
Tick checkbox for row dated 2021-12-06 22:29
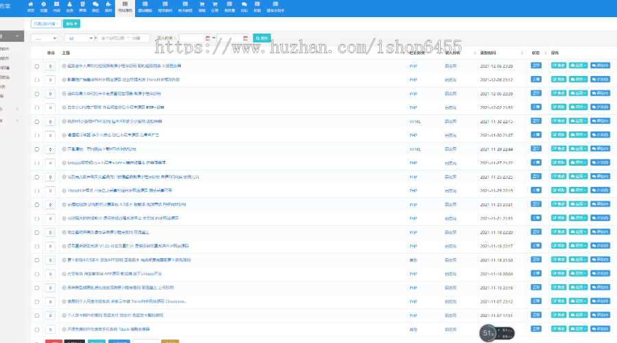pyautogui.click(x=37, y=94)
